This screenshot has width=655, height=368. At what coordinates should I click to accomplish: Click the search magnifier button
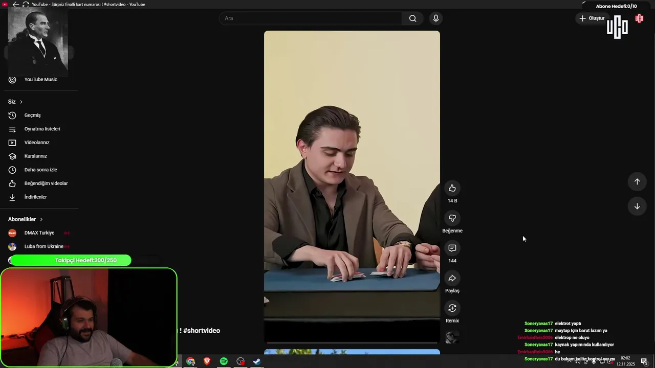(412, 18)
